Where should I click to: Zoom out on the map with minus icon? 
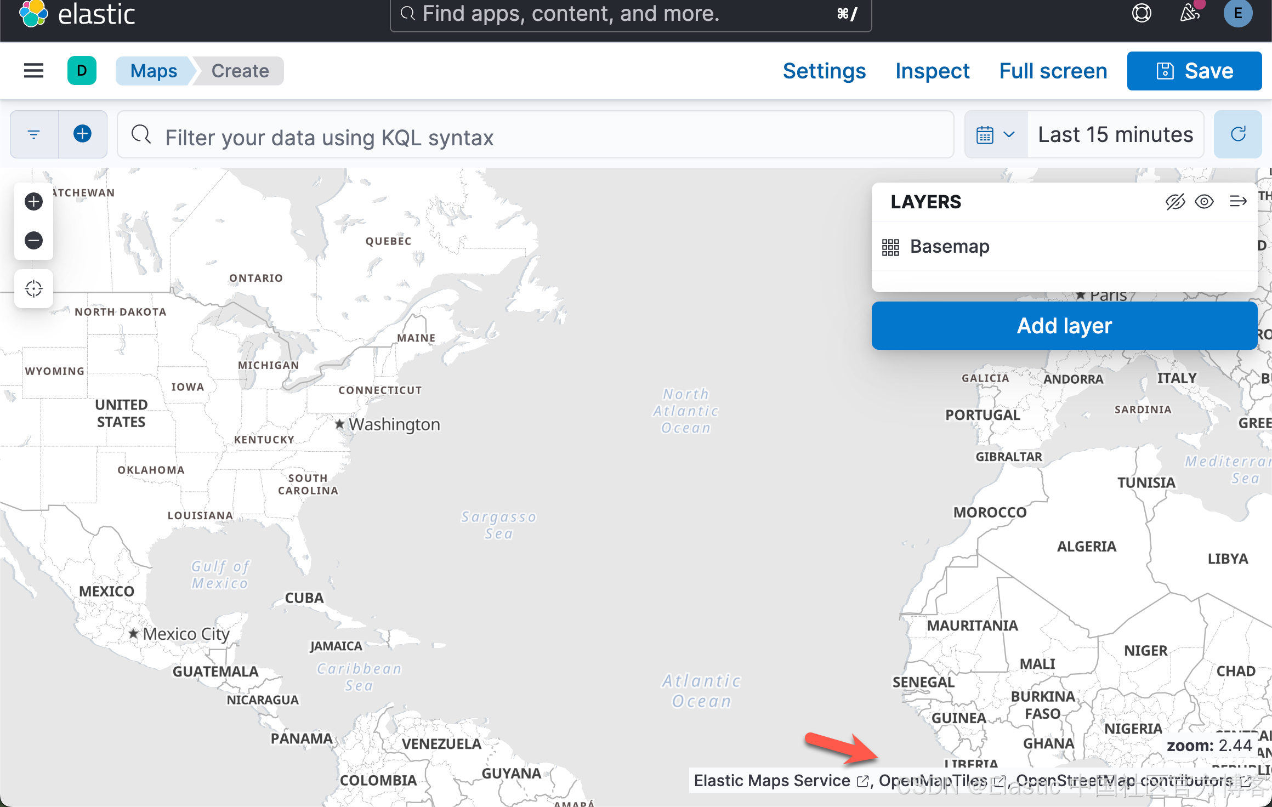33,241
